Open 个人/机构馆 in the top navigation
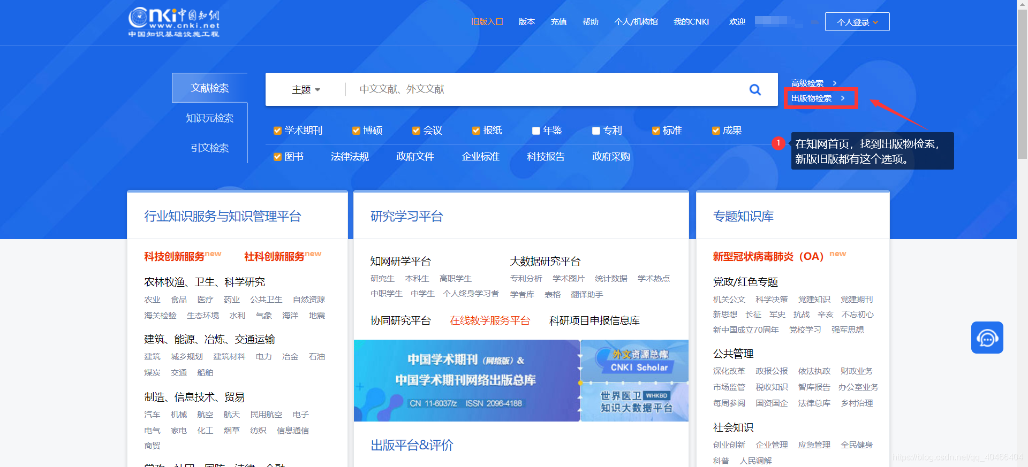The height and width of the screenshot is (467, 1028). [x=636, y=22]
